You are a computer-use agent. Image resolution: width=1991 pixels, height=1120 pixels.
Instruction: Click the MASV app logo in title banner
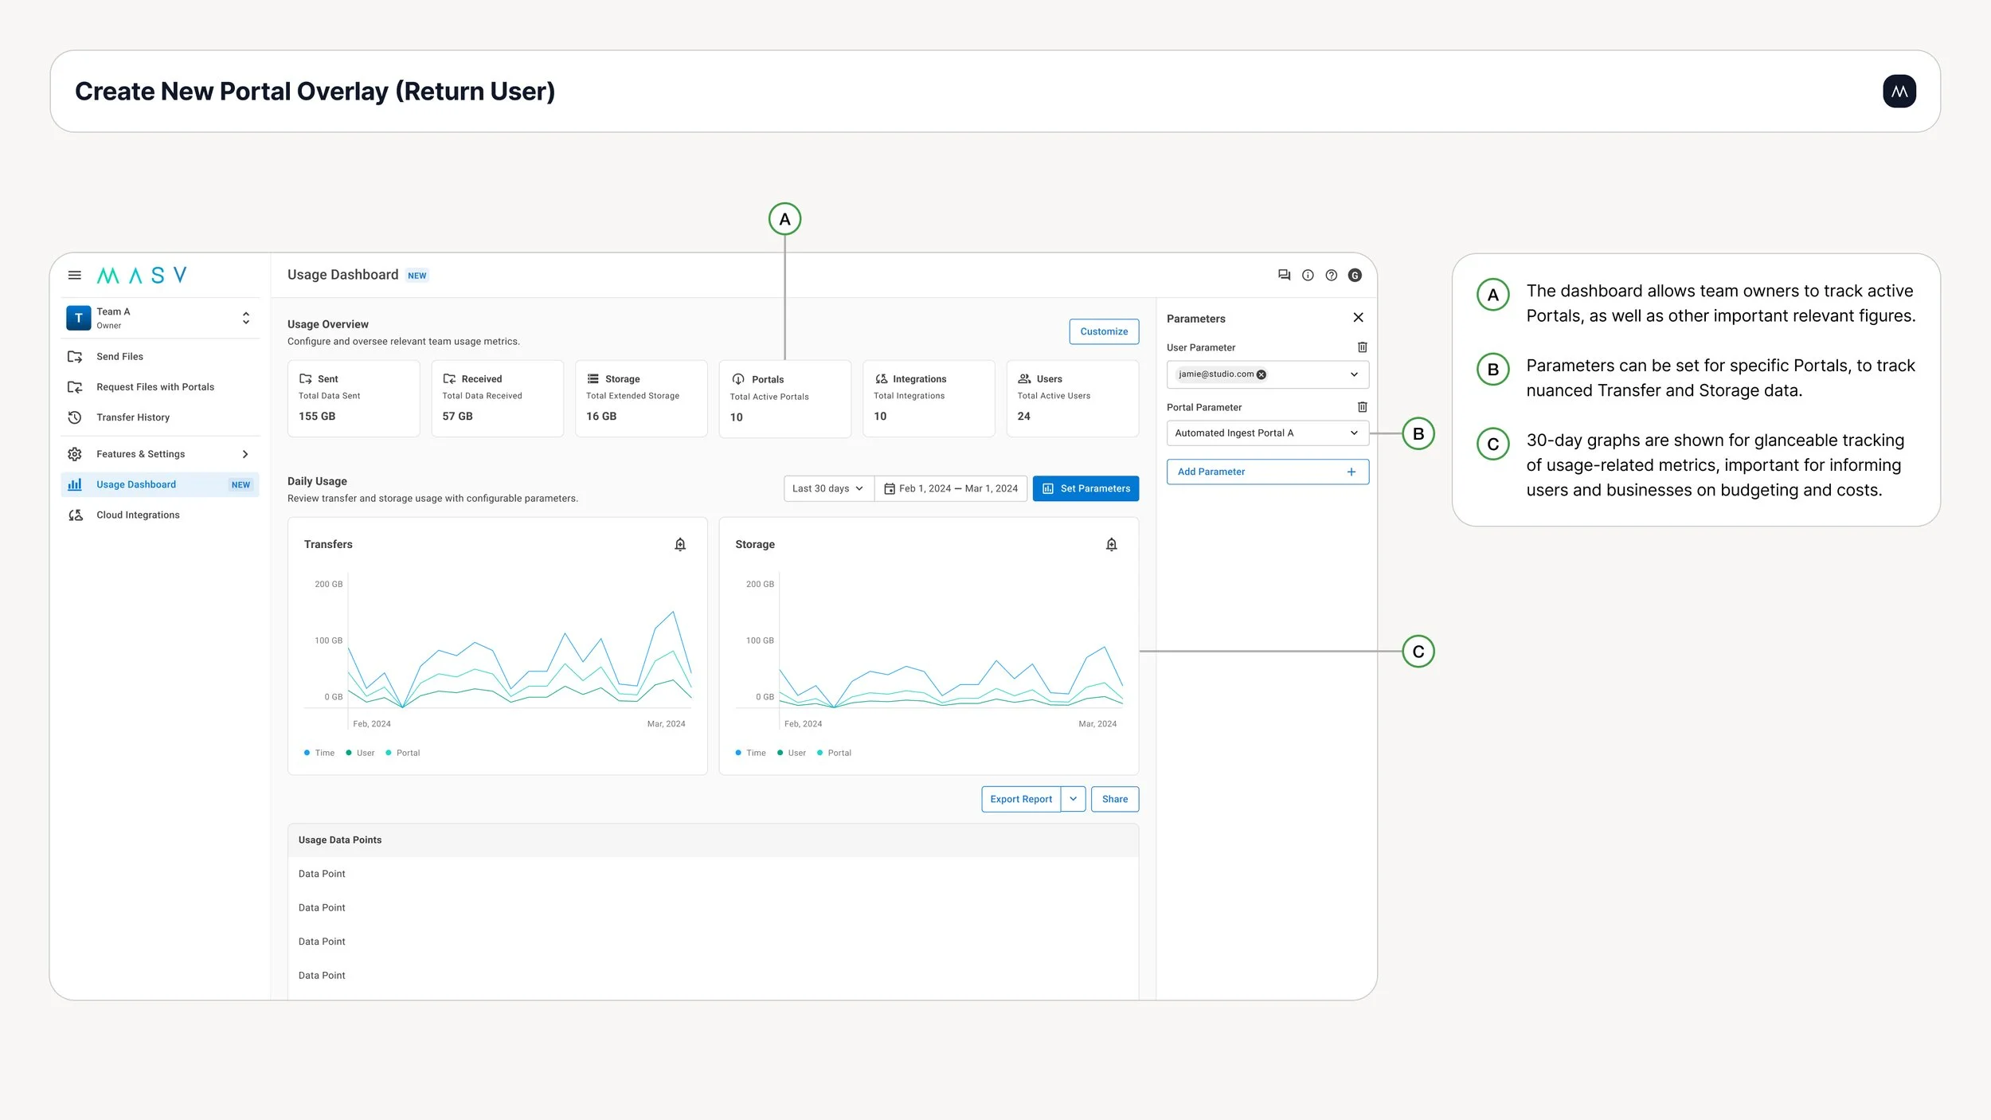1899,92
